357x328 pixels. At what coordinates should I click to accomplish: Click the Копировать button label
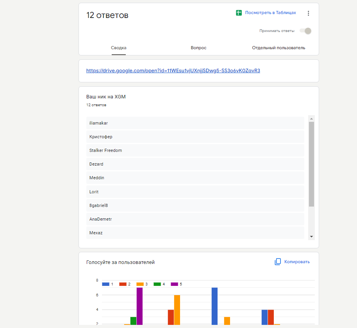[x=297, y=262]
